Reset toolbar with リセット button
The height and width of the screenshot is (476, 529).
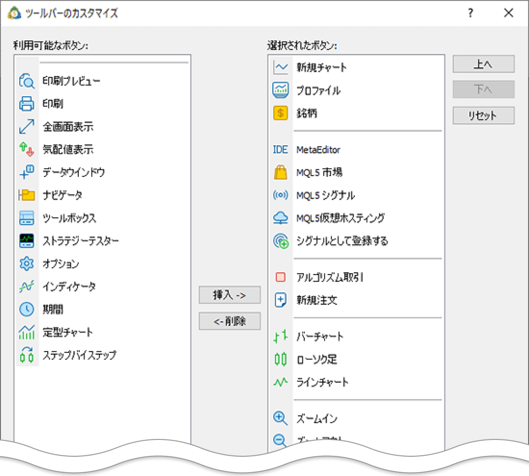483,115
